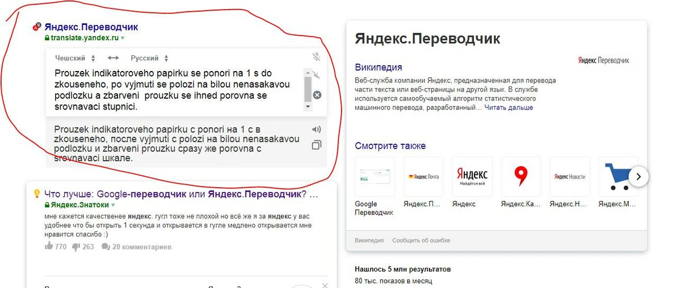Open the Что лучше: Google-переводчик question result
The height and width of the screenshot is (288, 681).
(x=182, y=194)
